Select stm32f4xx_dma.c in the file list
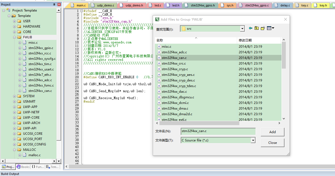 click(175, 108)
